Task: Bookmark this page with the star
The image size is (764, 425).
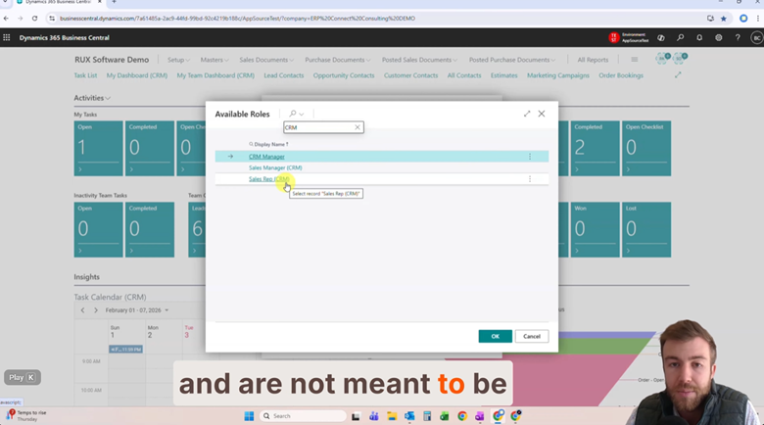Action: click(x=724, y=18)
